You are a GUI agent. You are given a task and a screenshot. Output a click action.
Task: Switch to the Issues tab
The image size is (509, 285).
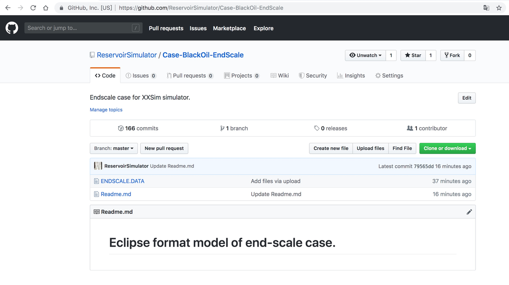(x=141, y=76)
